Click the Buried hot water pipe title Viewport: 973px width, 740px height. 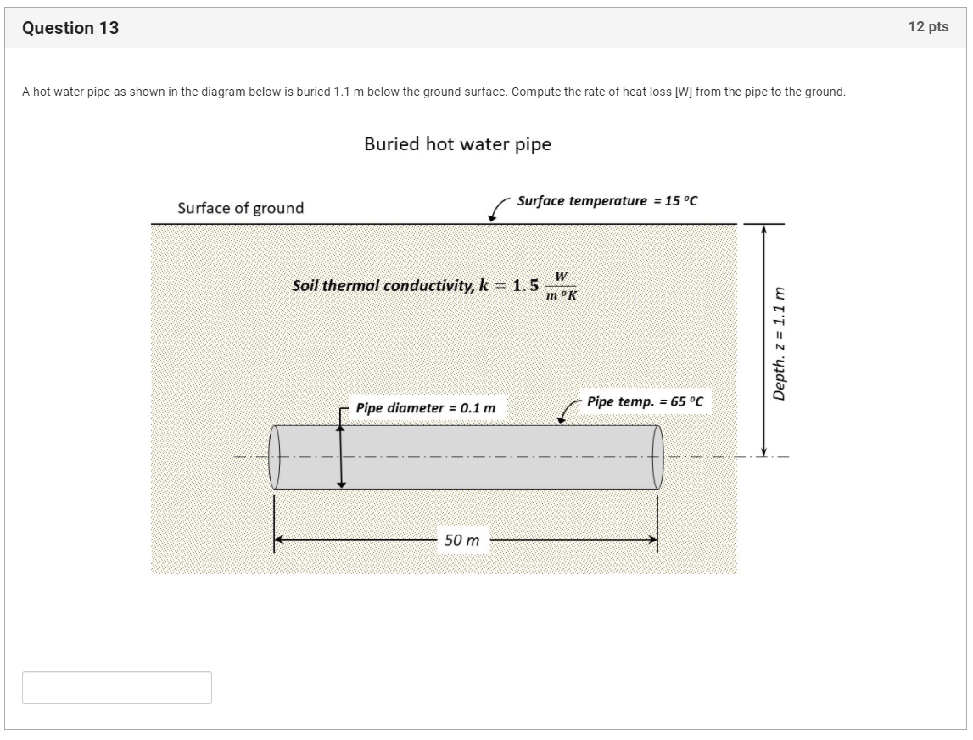(458, 144)
